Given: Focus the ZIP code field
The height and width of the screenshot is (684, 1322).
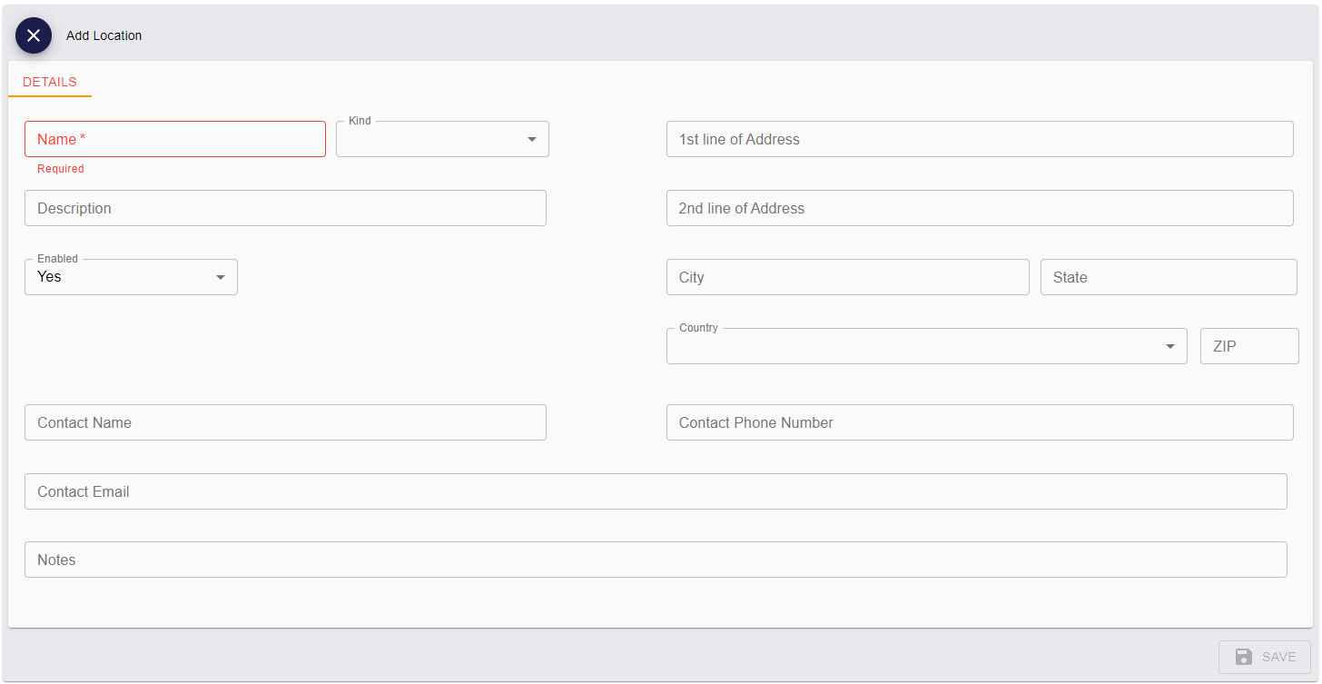Looking at the screenshot, I should [x=1248, y=346].
